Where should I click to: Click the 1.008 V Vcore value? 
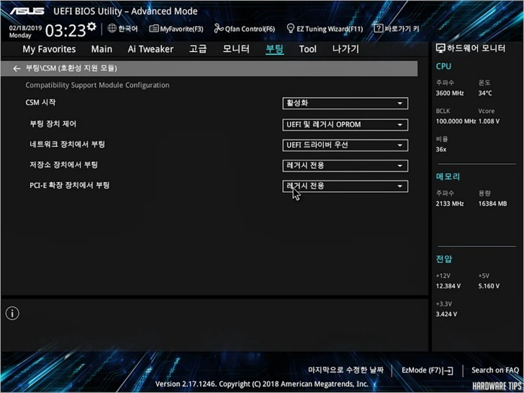(489, 121)
